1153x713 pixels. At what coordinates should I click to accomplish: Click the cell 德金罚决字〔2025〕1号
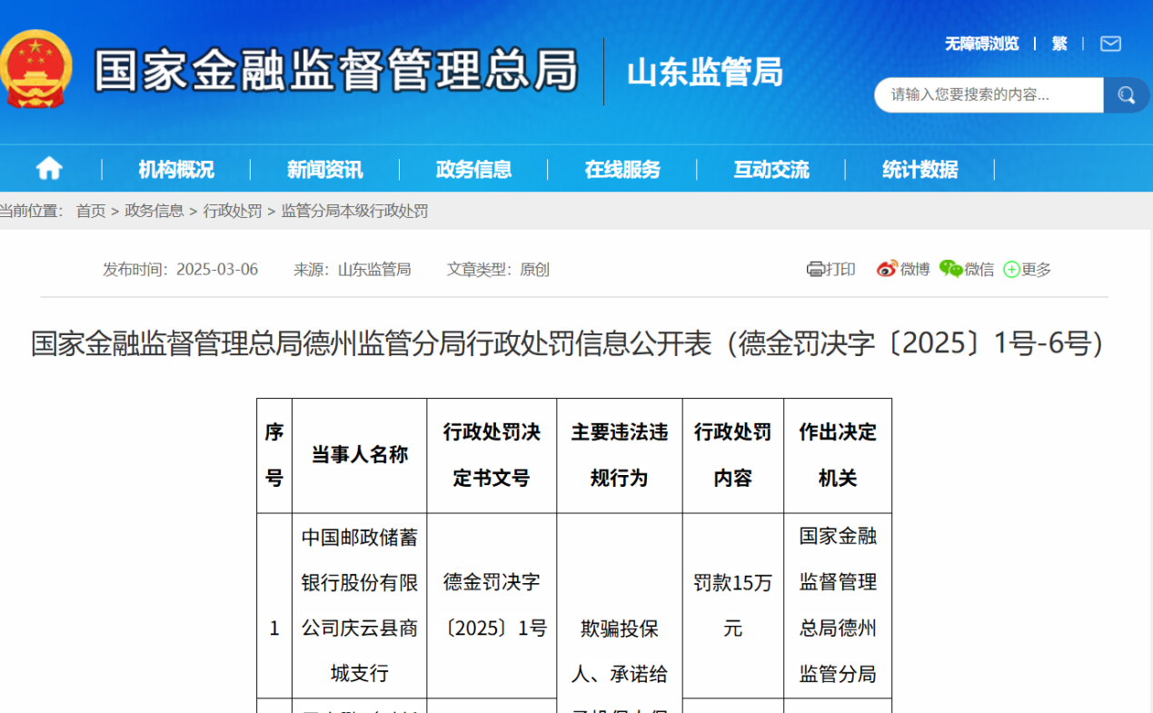point(492,605)
